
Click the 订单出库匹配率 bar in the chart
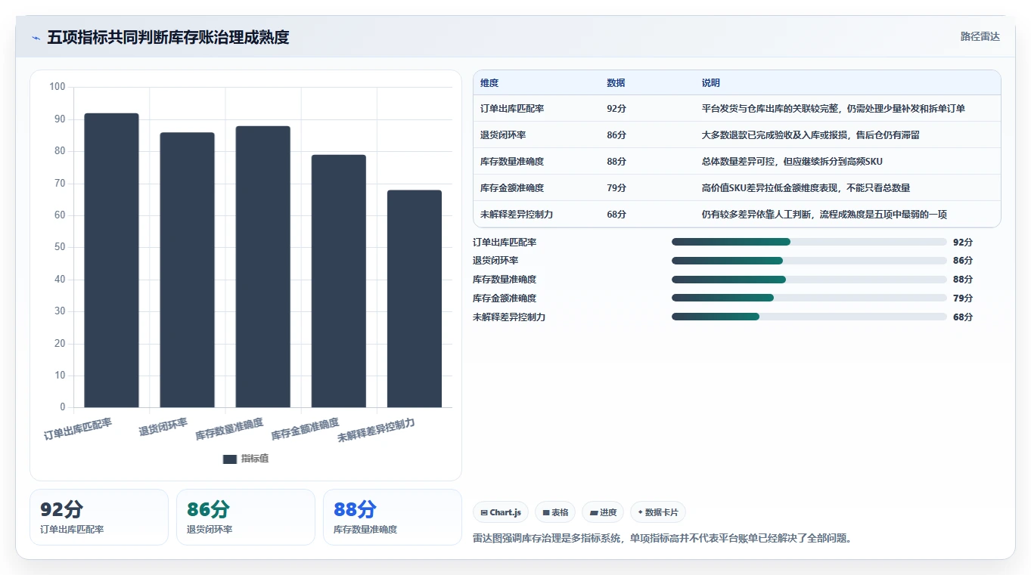pyautogui.click(x=111, y=260)
